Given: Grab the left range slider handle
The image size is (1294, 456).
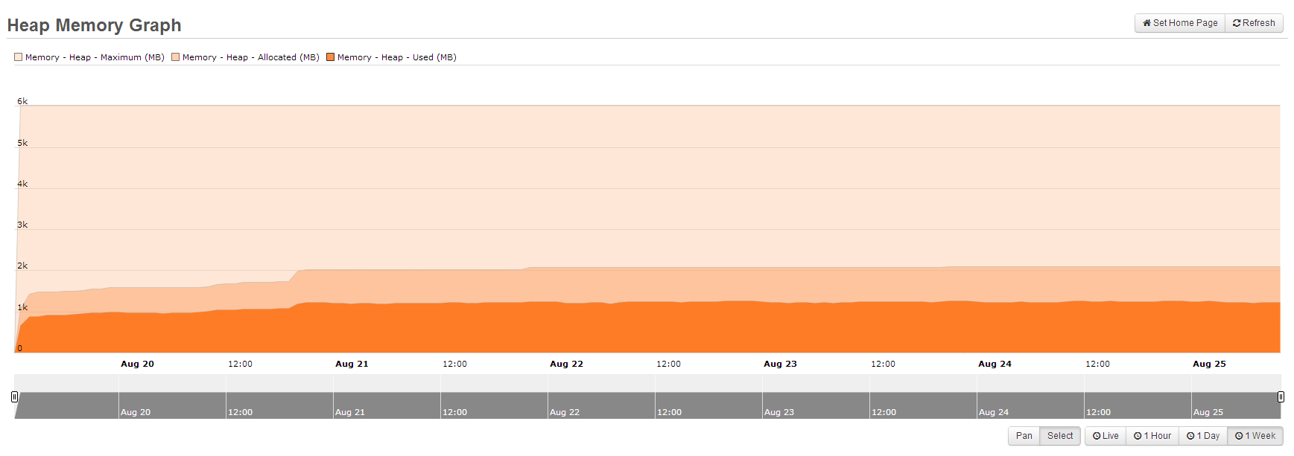Looking at the screenshot, I should 14,396.
